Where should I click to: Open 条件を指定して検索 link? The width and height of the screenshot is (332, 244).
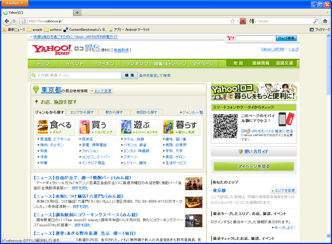click(x=155, y=75)
